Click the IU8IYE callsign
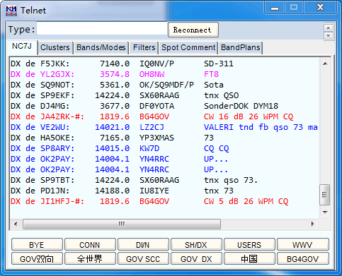This screenshot has width=342, height=276. (154, 191)
